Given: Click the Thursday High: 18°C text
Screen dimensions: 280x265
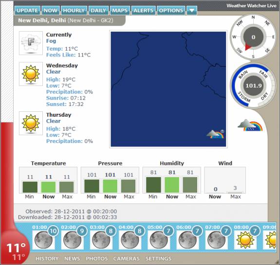Looking at the screenshot, I should (61, 129).
